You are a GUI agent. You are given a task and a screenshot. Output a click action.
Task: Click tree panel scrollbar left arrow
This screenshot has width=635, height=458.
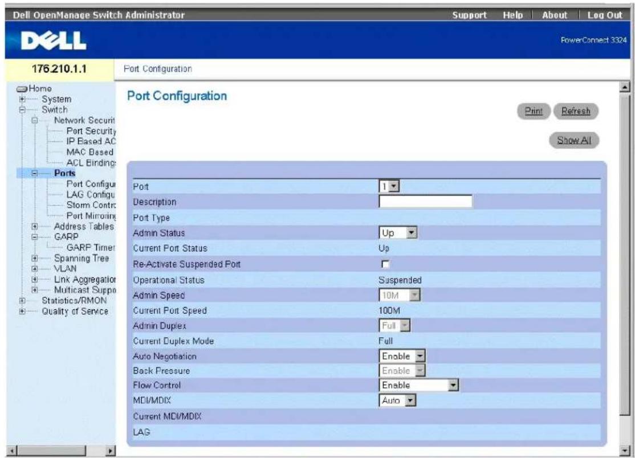point(12,451)
